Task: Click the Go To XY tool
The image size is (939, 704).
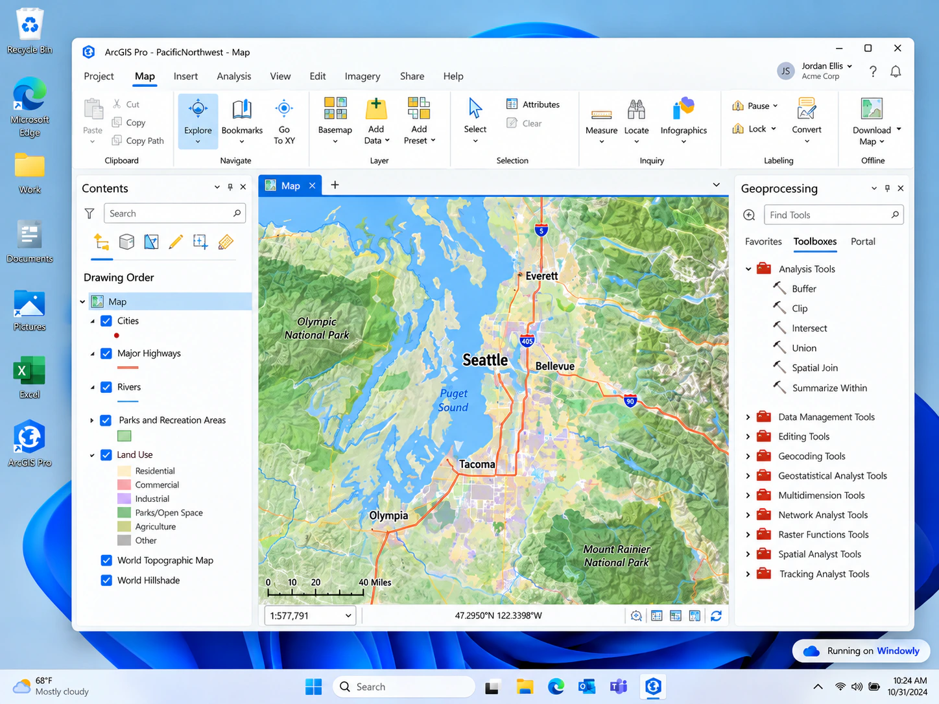Action: click(284, 121)
